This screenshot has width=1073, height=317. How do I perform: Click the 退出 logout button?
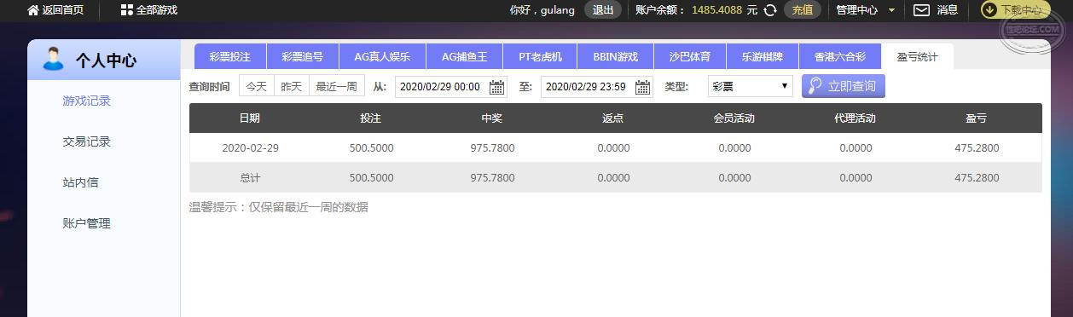(603, 10)
